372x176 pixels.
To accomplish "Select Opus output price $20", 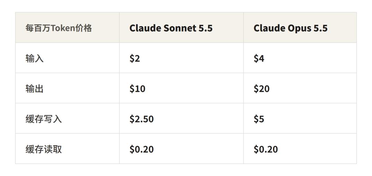I will click(x=261, y=89).
